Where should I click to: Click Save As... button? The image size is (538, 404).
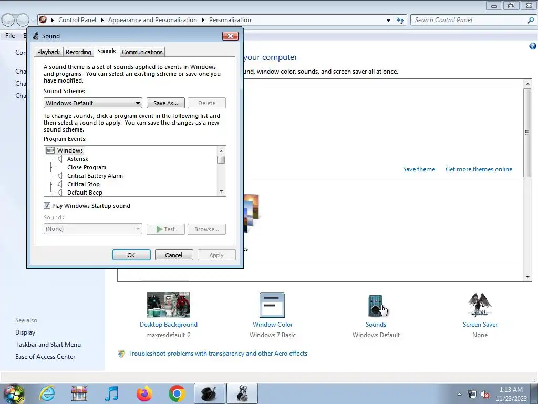coord(165,103)
